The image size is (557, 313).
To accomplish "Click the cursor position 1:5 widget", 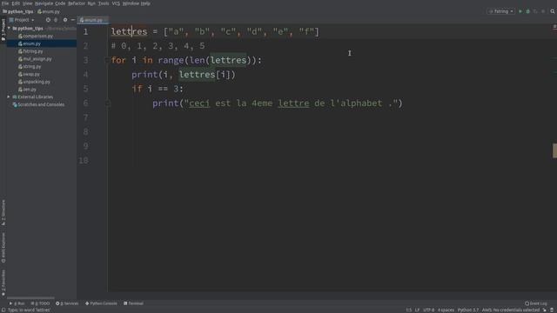I will point(409,310).
